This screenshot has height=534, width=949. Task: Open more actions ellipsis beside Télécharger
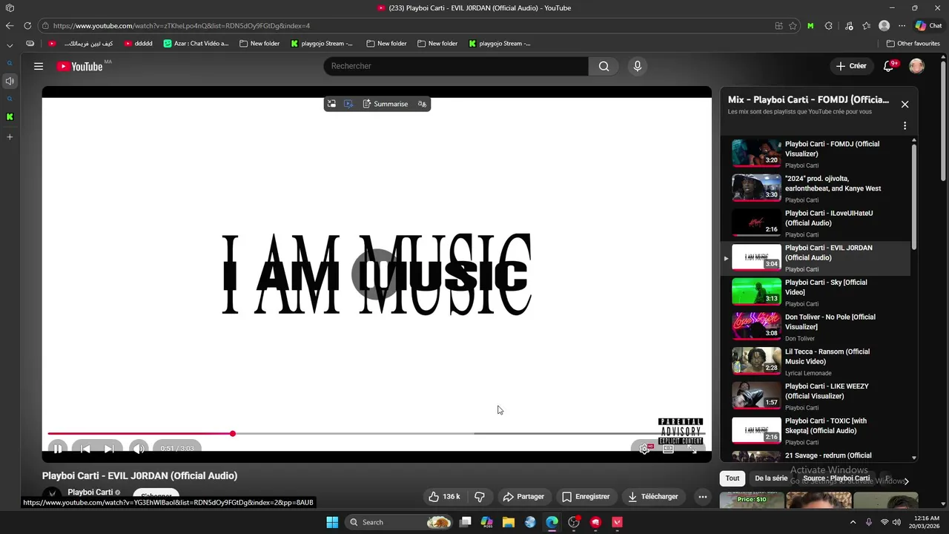702,497
